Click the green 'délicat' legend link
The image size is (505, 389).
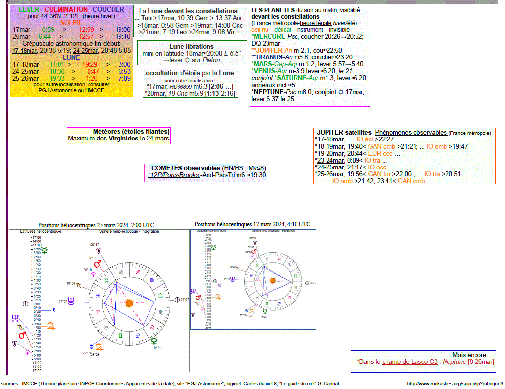click(282, 30)
